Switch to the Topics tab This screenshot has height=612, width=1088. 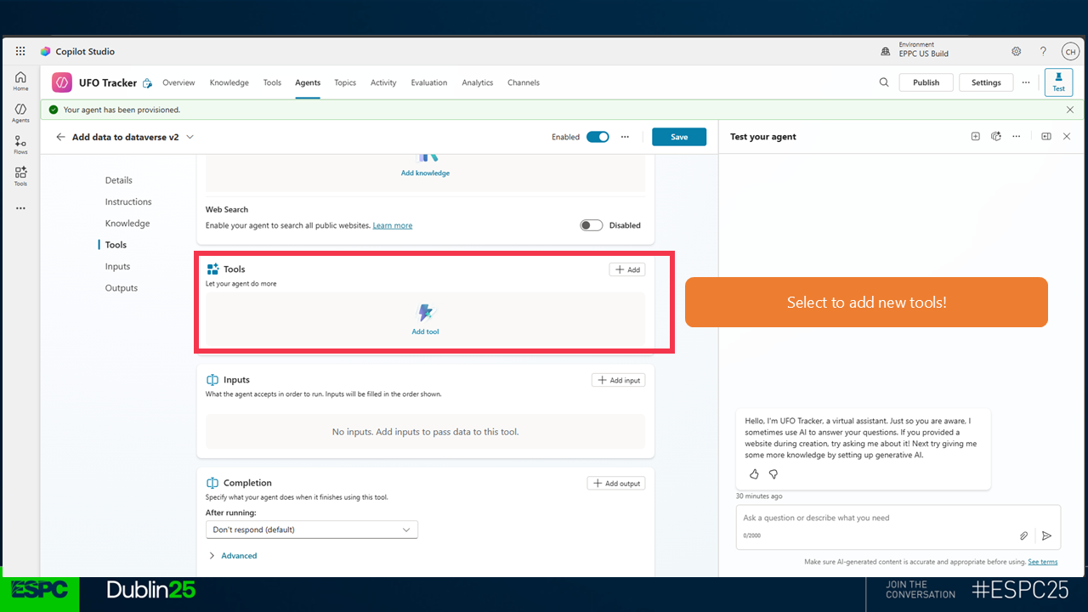click(345, 82)
